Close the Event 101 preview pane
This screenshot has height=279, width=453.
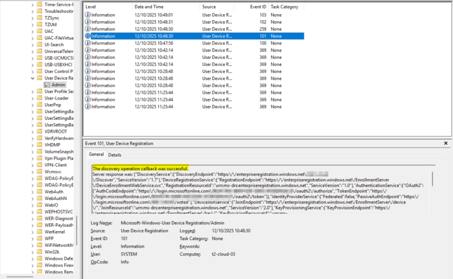coord(445,143)
